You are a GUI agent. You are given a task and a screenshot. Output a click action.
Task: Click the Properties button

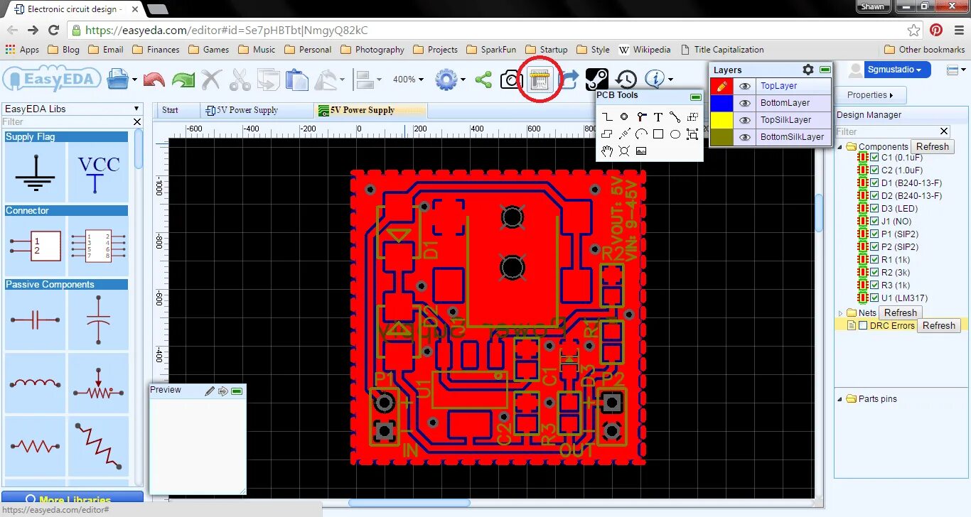click(871, 95)
